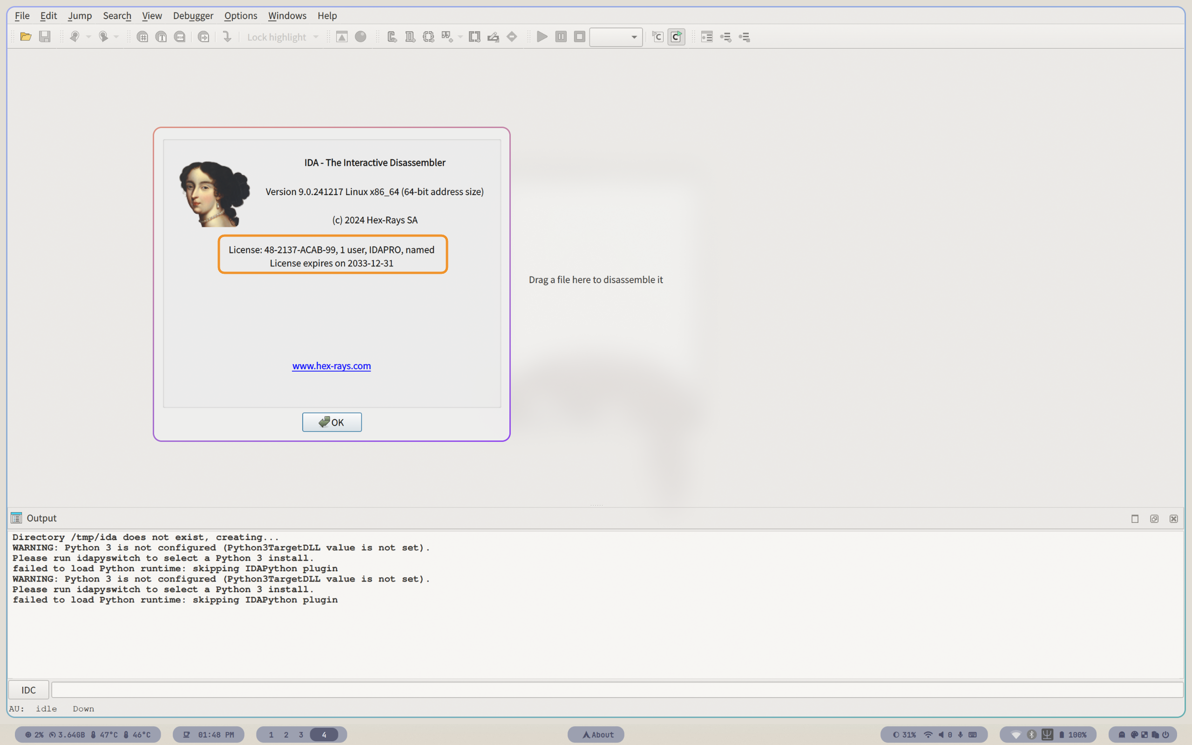Open the Edit menu
Image resolution: width=1192 pixels, height=745 pixels.
tap(48, 15)
